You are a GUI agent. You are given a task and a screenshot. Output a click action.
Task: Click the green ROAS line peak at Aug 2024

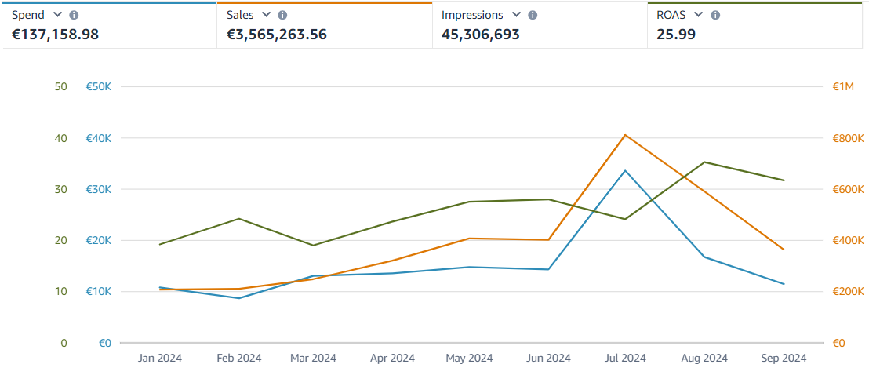point(704,162)
